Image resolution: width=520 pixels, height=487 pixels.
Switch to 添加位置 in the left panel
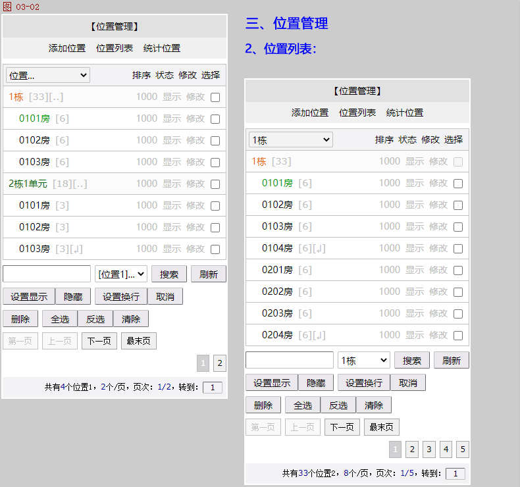point(67,48)
